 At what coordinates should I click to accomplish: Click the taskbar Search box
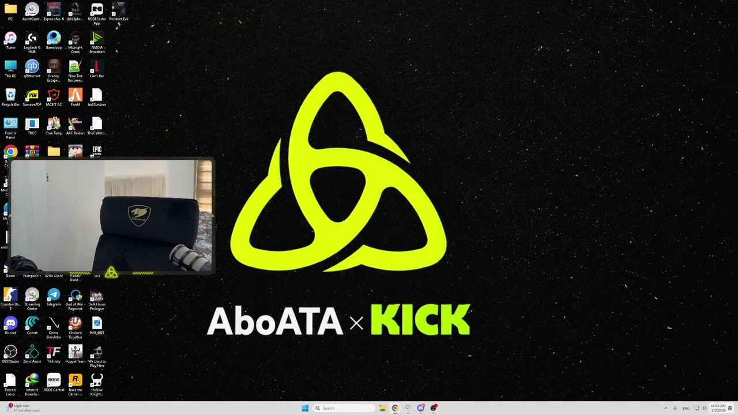click(x=344, y=408)
